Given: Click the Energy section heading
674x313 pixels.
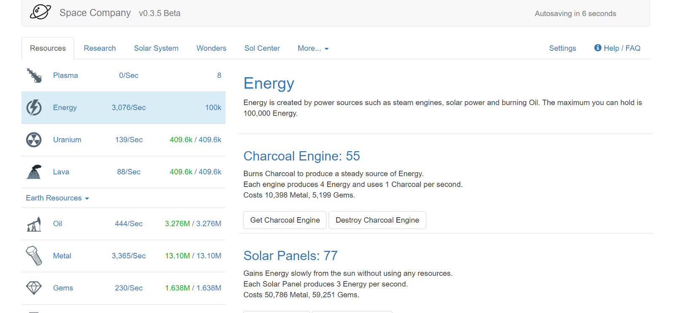Looking at the screenshot, I should (x=269, y=84).
